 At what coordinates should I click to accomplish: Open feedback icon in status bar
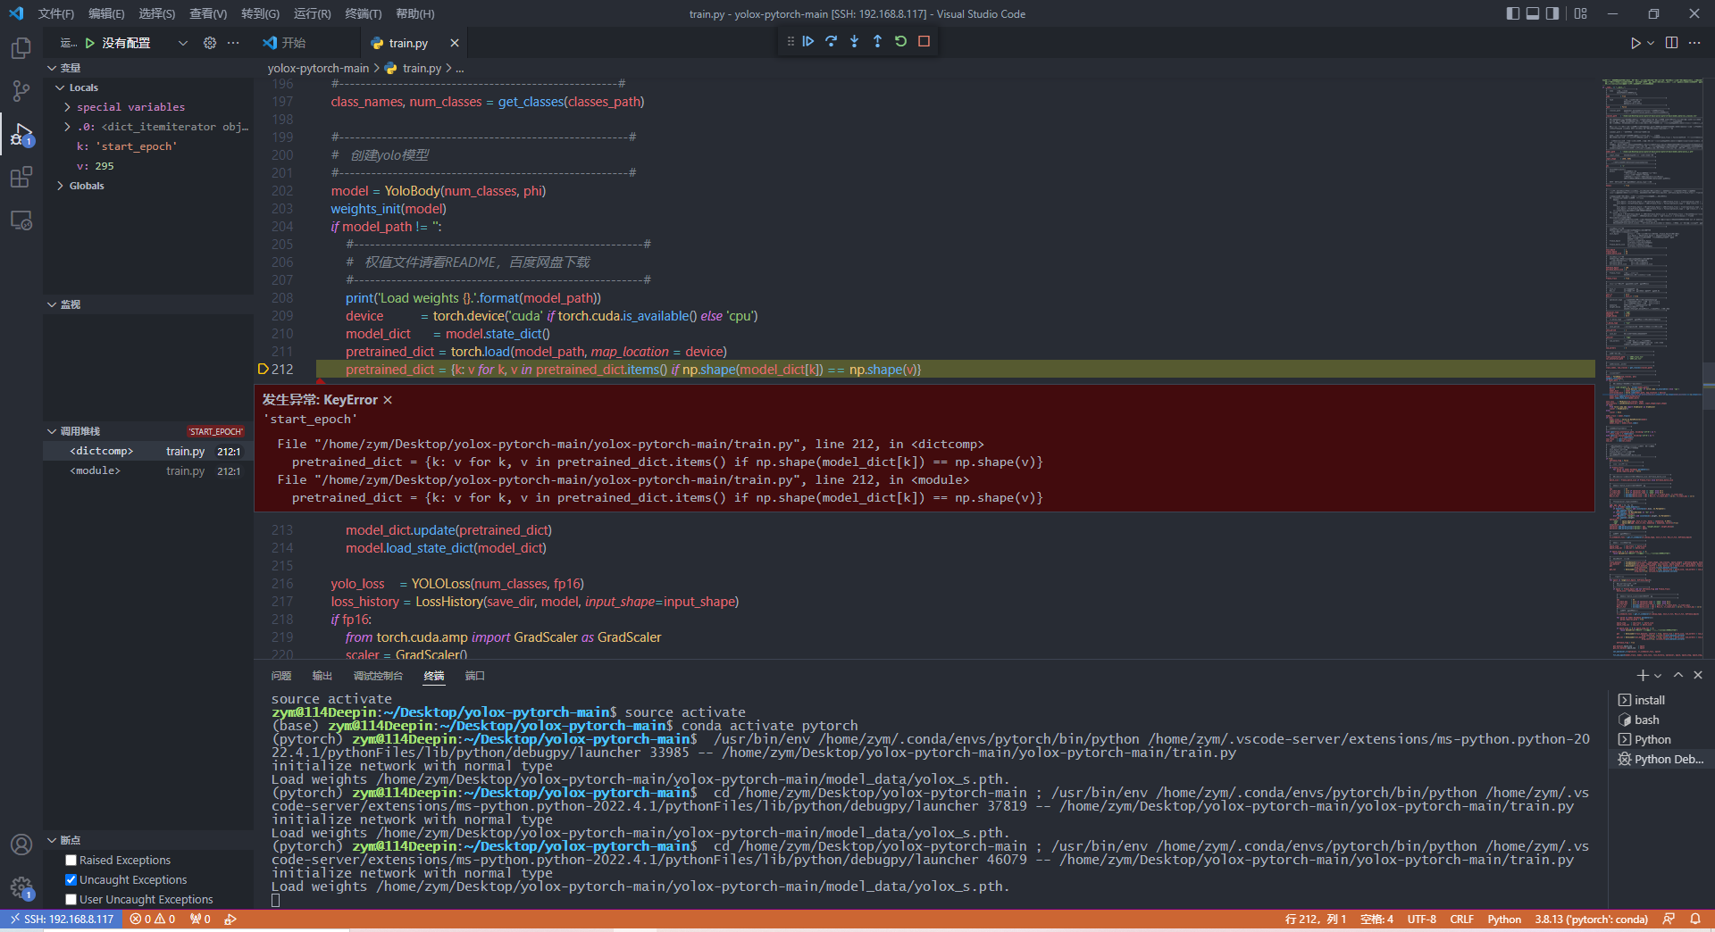[1669, 920]
